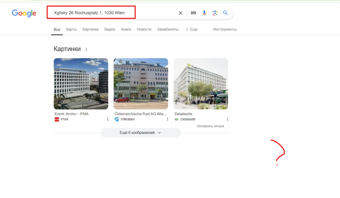Click the Willhaben source name text
The height and width of the screenshot is (198, 340).
[128, 119]
